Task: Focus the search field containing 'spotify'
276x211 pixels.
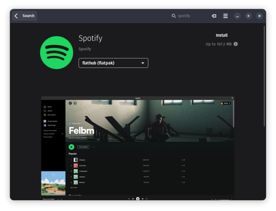Action: (190, 16)
